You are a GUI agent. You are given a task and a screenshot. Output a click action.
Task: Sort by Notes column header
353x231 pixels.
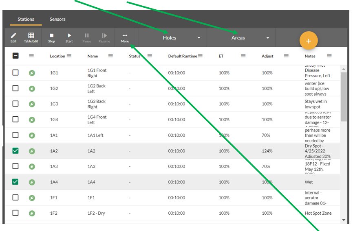pos(310,56)
